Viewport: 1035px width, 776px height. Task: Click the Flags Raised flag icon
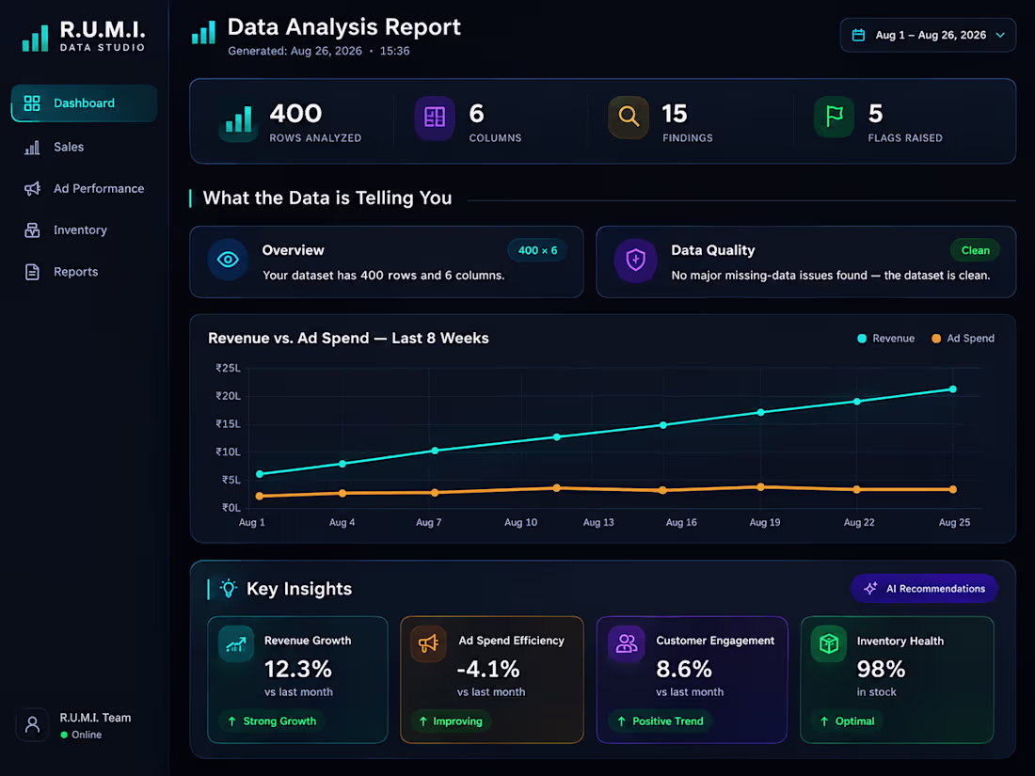(x=835, y=117)
